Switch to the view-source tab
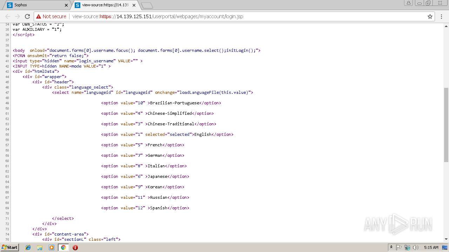The width and height of the screenshot is (449, 252). click(x=105, y=5)
